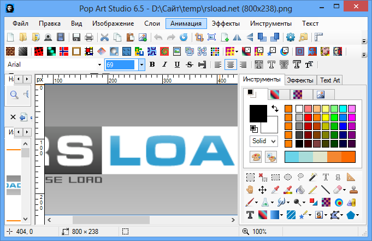372x241 pixels.
Task: Open the Правка menu
Action: [50, 23]
